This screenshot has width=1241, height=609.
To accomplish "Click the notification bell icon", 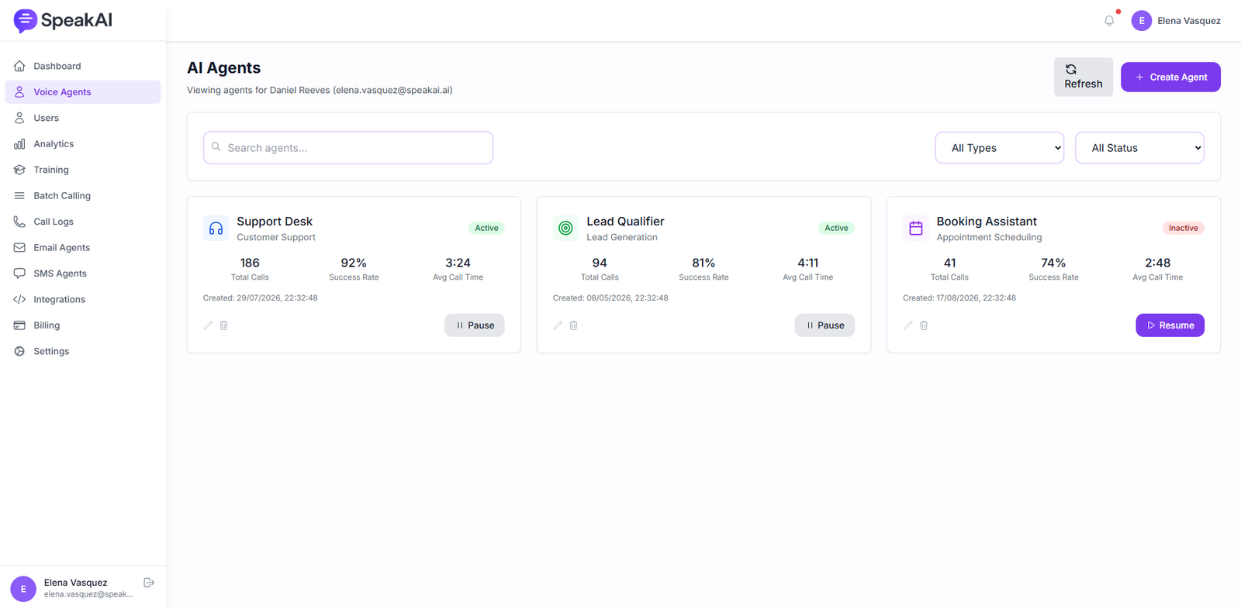I will (1109, 21).
